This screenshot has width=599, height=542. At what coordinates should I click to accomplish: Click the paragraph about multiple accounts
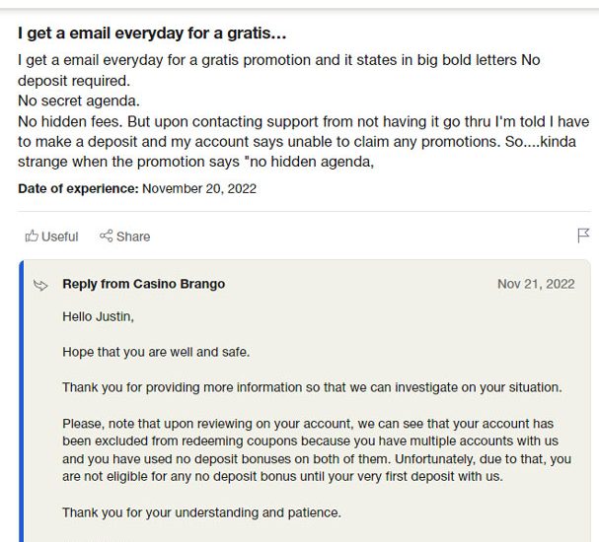tap(317, 450)
